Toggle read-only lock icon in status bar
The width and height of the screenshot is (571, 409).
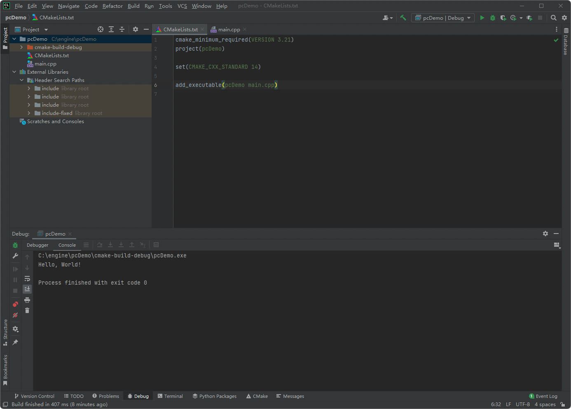(562, 404)
